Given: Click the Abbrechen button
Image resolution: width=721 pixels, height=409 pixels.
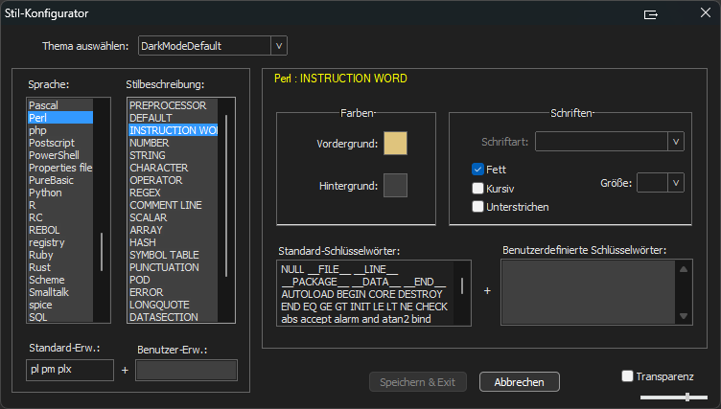Looking at the screenshot, I should (519, 382).
